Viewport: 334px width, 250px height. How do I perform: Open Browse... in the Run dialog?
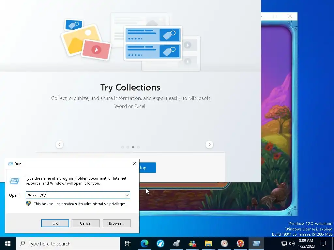tap(116, 223)
